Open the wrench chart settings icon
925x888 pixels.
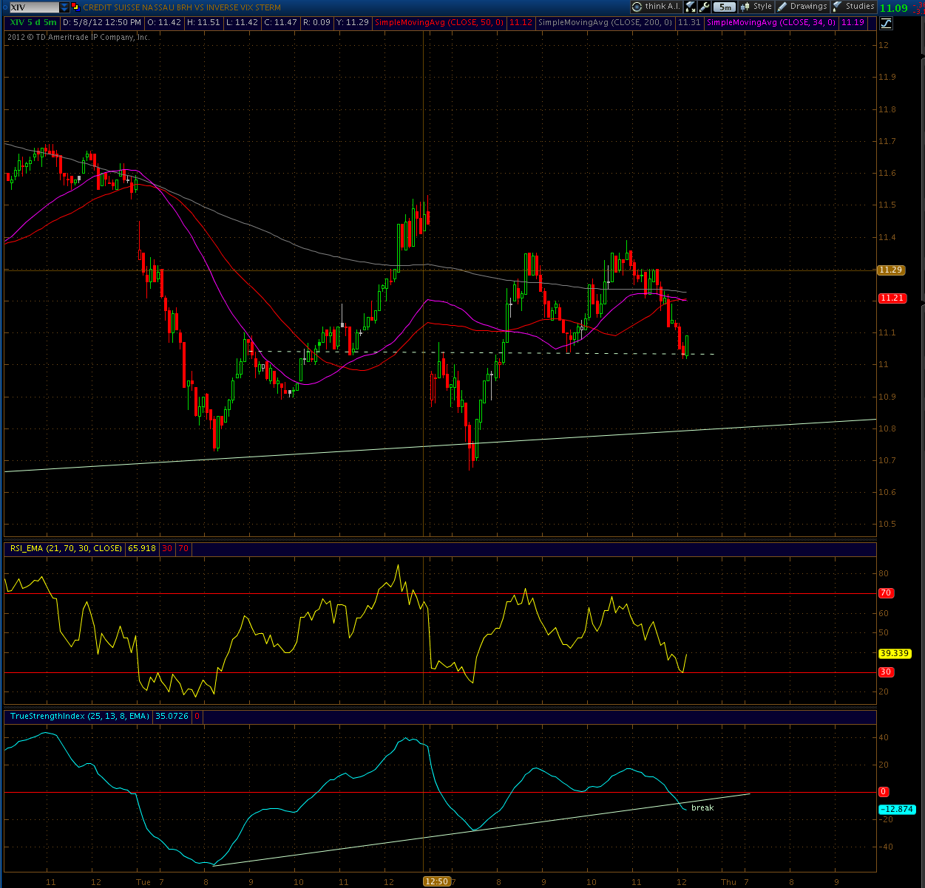pyautogui.click(x=704, y=7)
